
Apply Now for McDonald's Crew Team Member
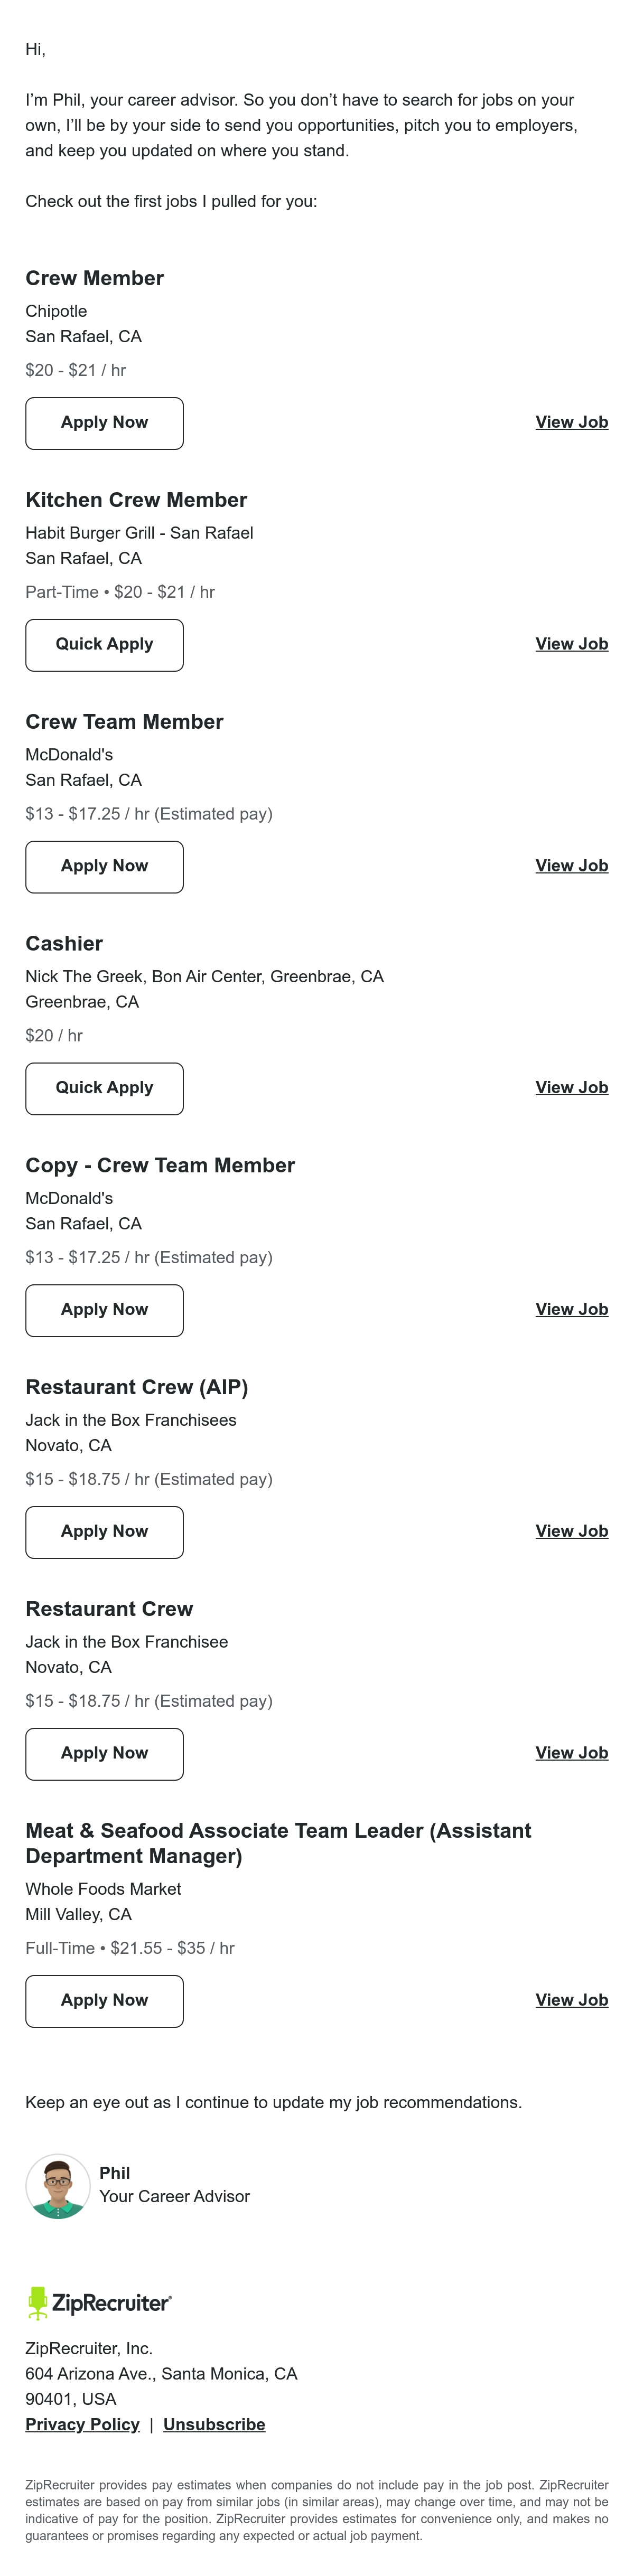click(104, 867)
